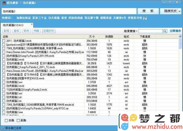
Task: Sort by the 名称 column header
Action: (x=43, y=37)
